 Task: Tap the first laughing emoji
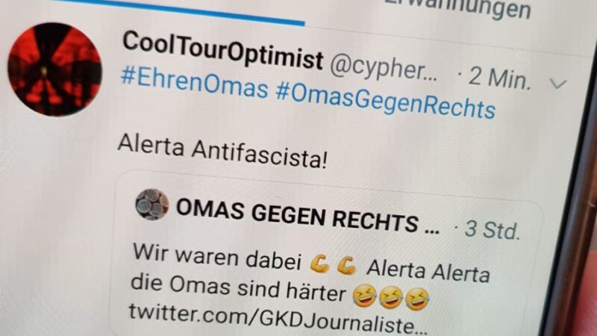(364, 295)
